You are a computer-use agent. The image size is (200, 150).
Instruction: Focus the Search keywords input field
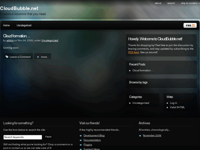(x=23, y=137)
